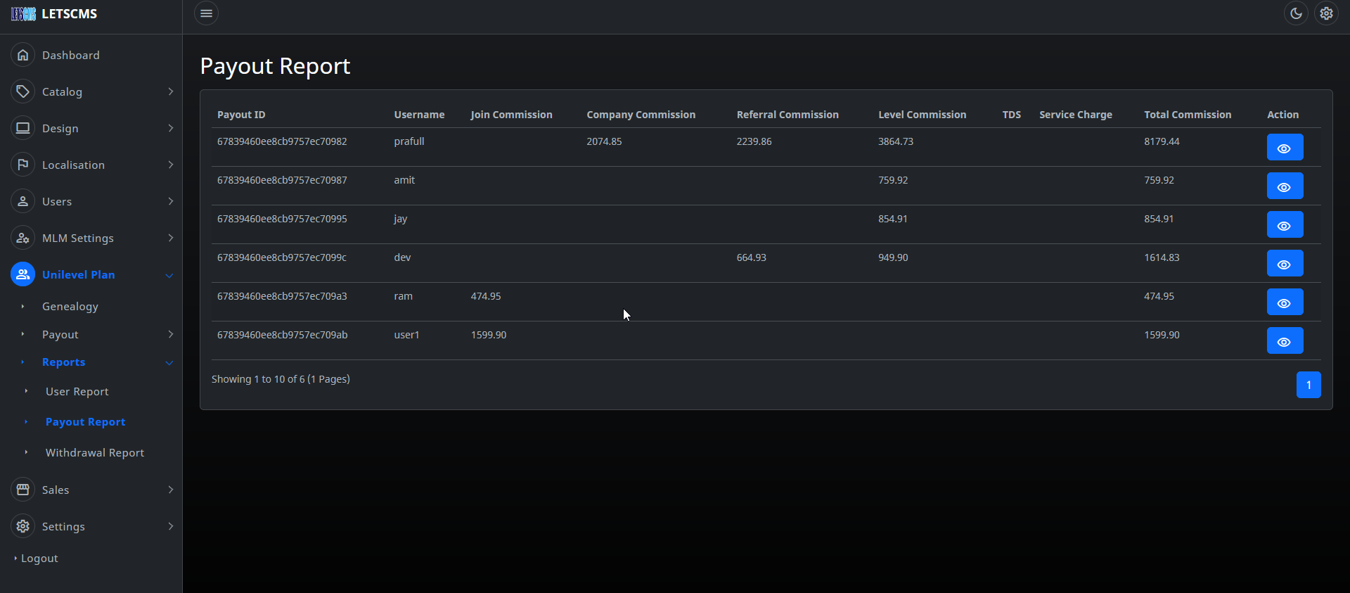View payout details for prafull
Screen dimensions: 1350x593
pos(1284,148)
